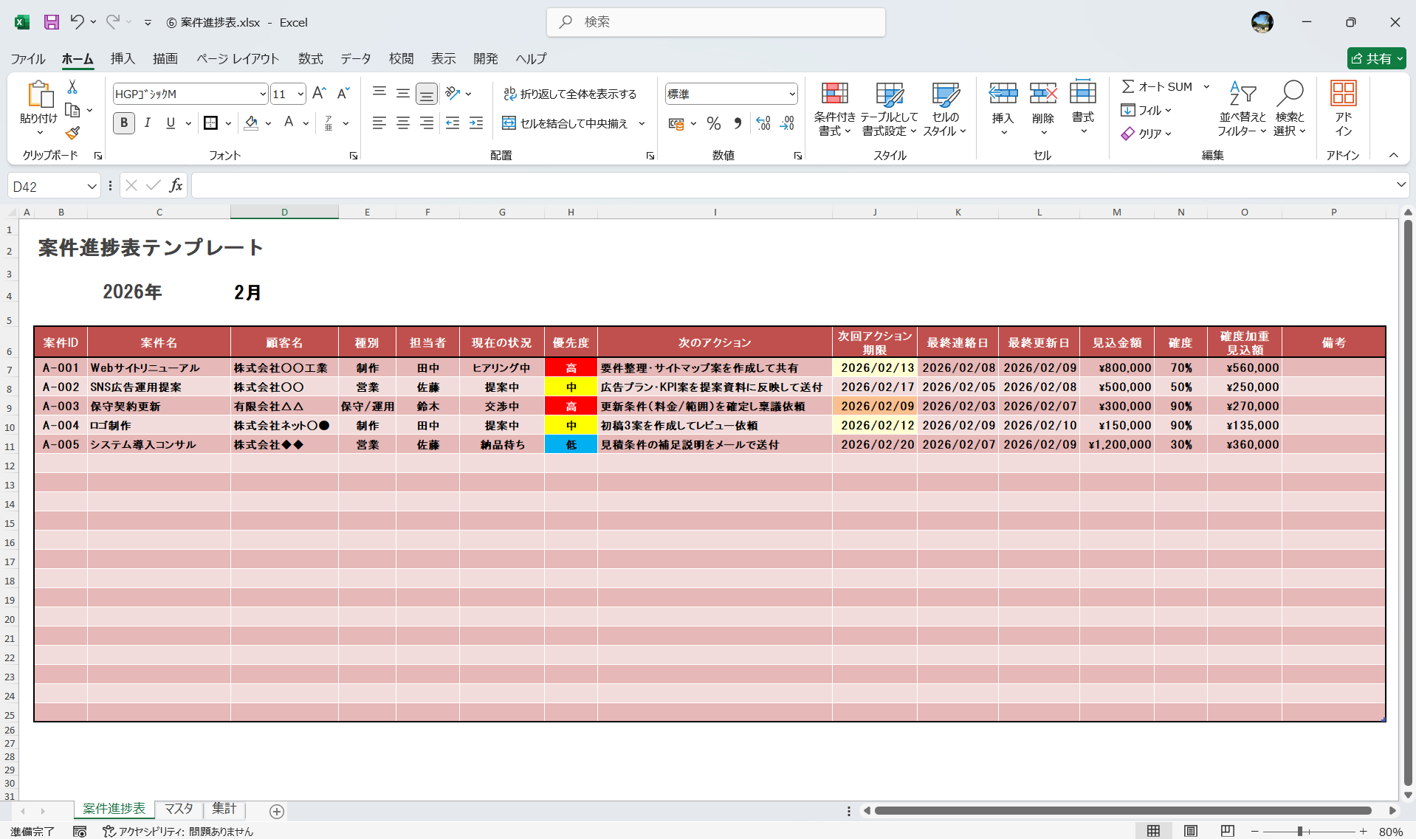This screenshot has height=839, width=1416.
Task: Apply パーセント (percent) number format
Action: (714, 123)
